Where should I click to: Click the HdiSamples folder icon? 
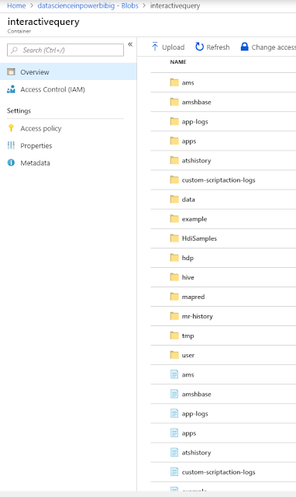174,238
